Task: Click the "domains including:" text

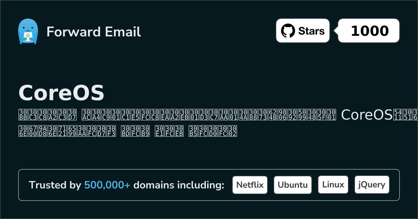Action: (x=179, y=185)
